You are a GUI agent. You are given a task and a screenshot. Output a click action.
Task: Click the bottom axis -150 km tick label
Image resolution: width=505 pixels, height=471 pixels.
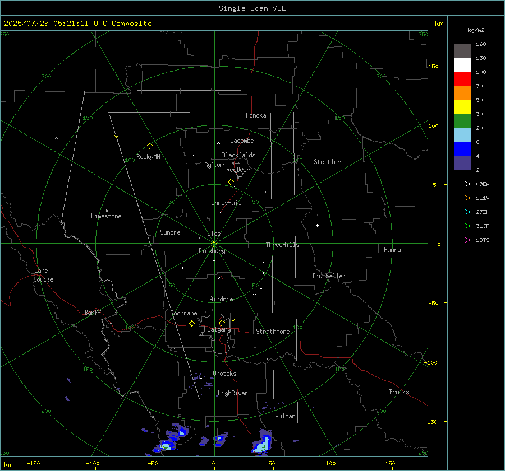tap(33, 464)
